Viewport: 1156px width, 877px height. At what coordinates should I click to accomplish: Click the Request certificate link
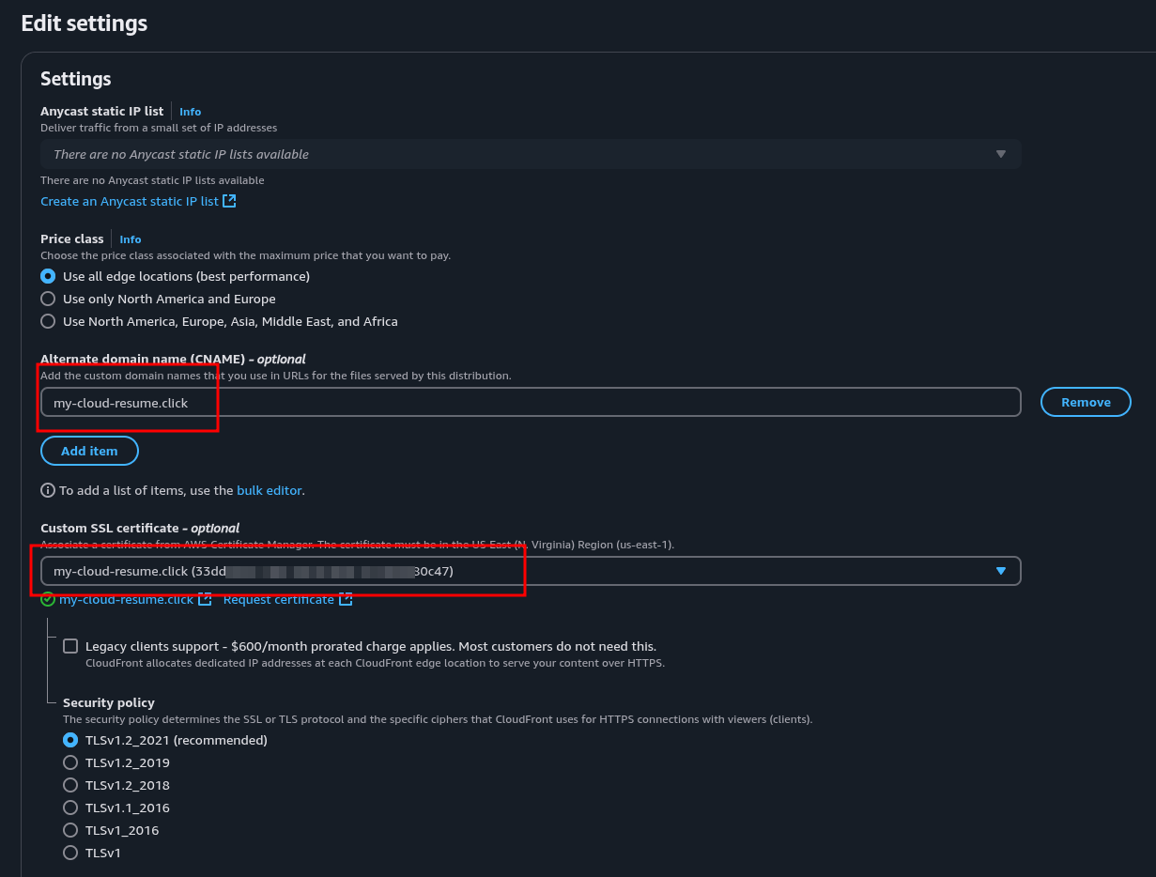click(x=278, y=599)
